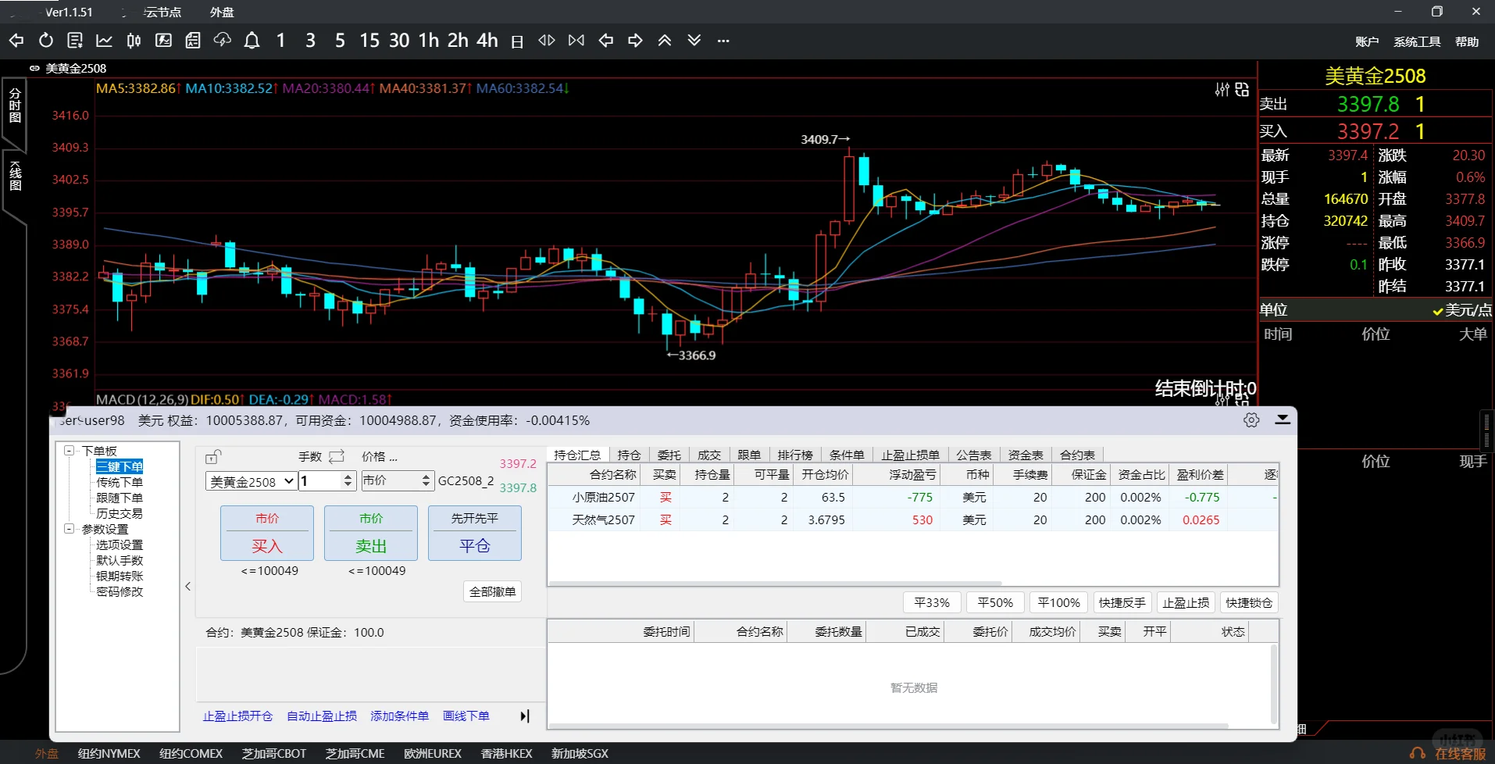
Task: Click the back arrow at the toolbar's start
Action: (x=16, y=41)
